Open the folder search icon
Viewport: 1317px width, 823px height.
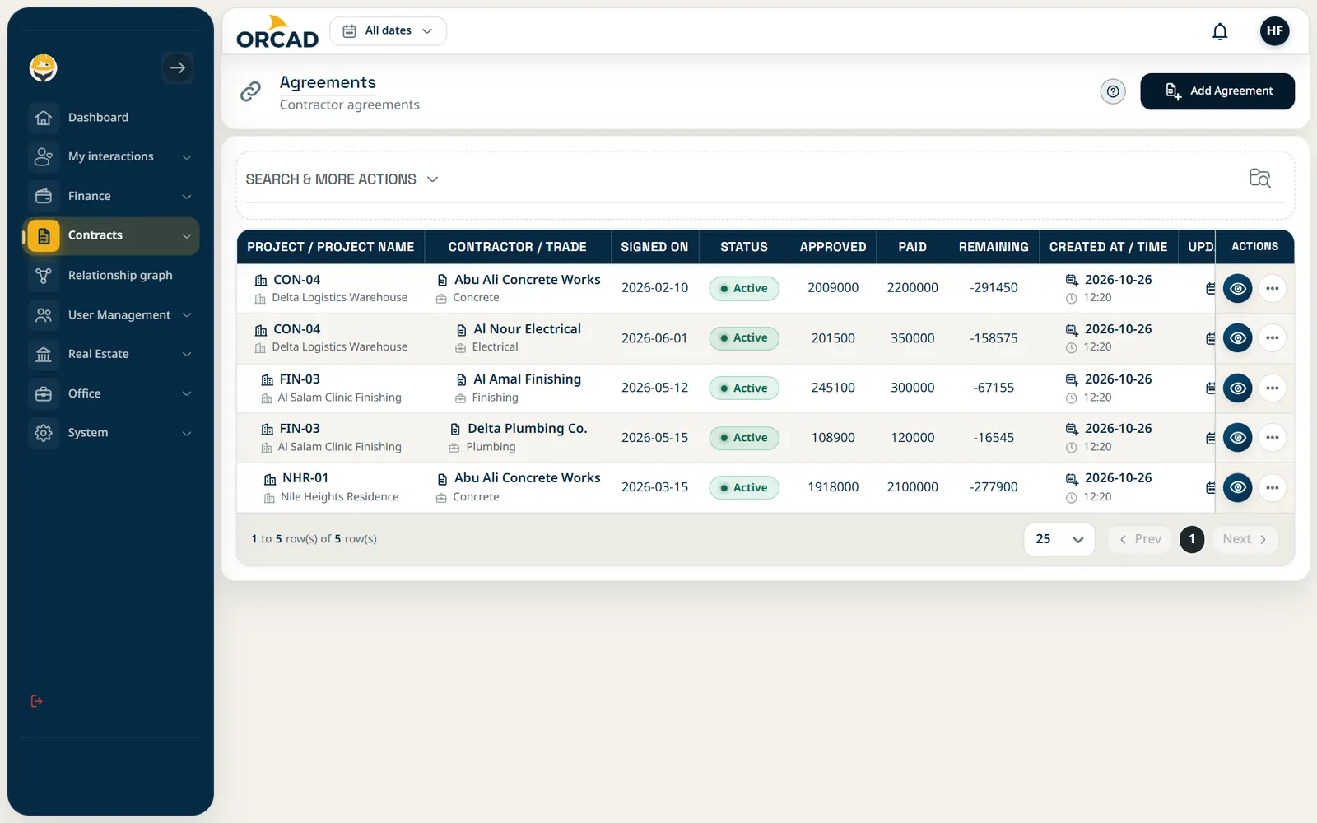tap(1259, 178)
